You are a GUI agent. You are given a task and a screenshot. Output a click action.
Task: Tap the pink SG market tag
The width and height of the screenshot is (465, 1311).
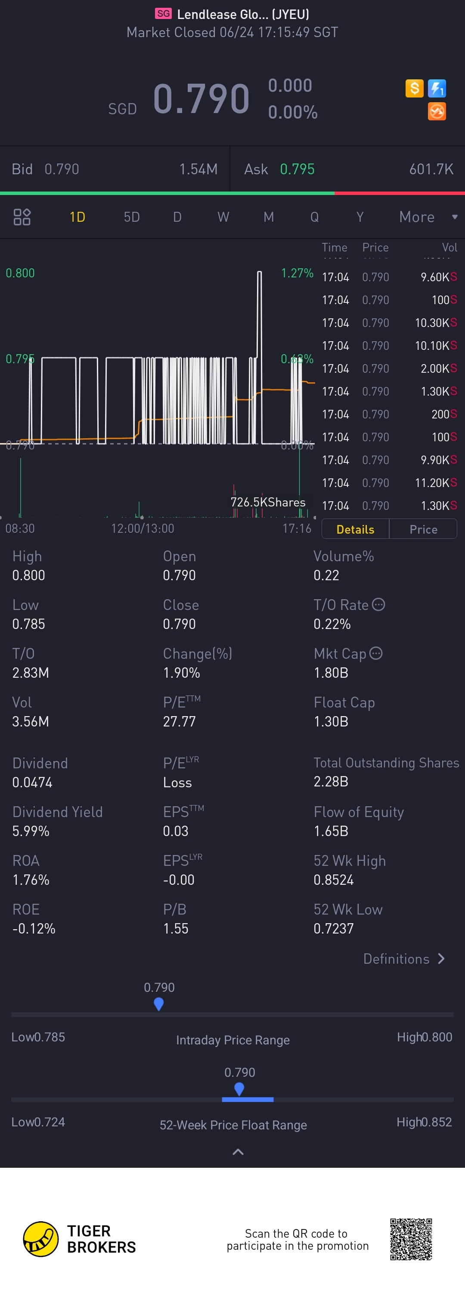[163, 14]
